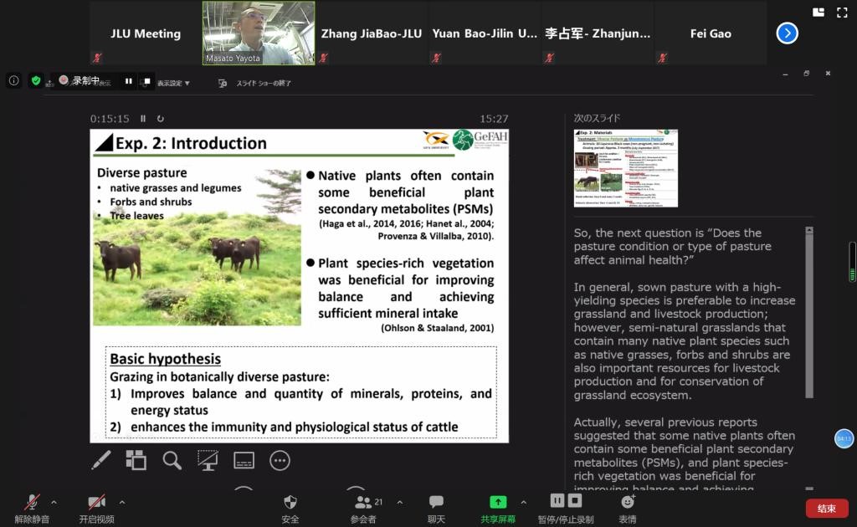The height and width of the screenshot is (527, 857).
Task: Open the Chat panel
Action: pyautogui.click(x=436, y=507)
